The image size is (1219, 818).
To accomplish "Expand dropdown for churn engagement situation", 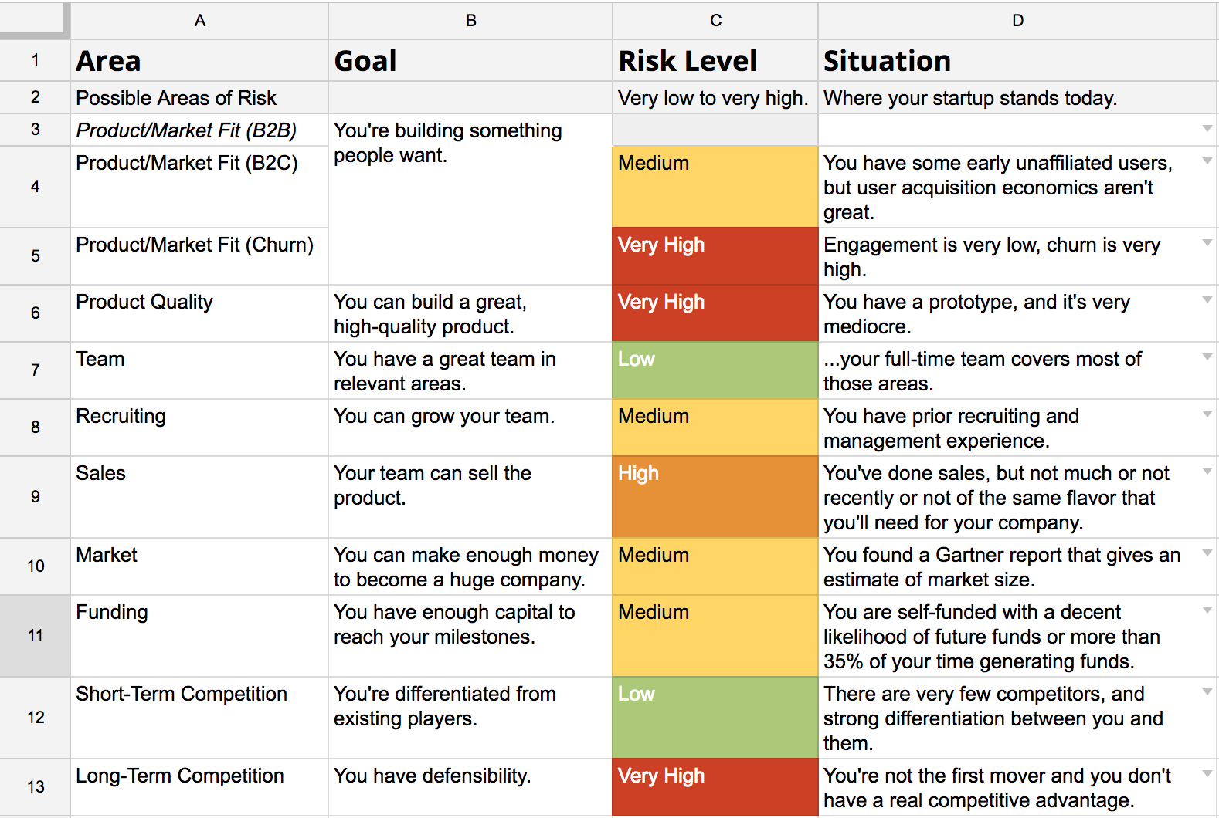I will coord(1207,243).
